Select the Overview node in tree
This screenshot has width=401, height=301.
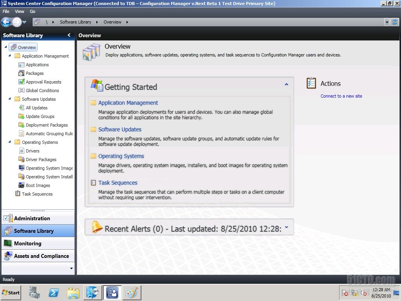click(23, 47)
